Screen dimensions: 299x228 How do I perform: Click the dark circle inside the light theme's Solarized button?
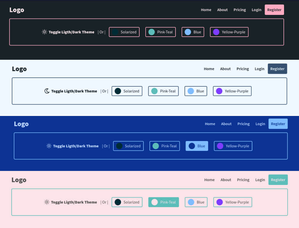(118, 91)
